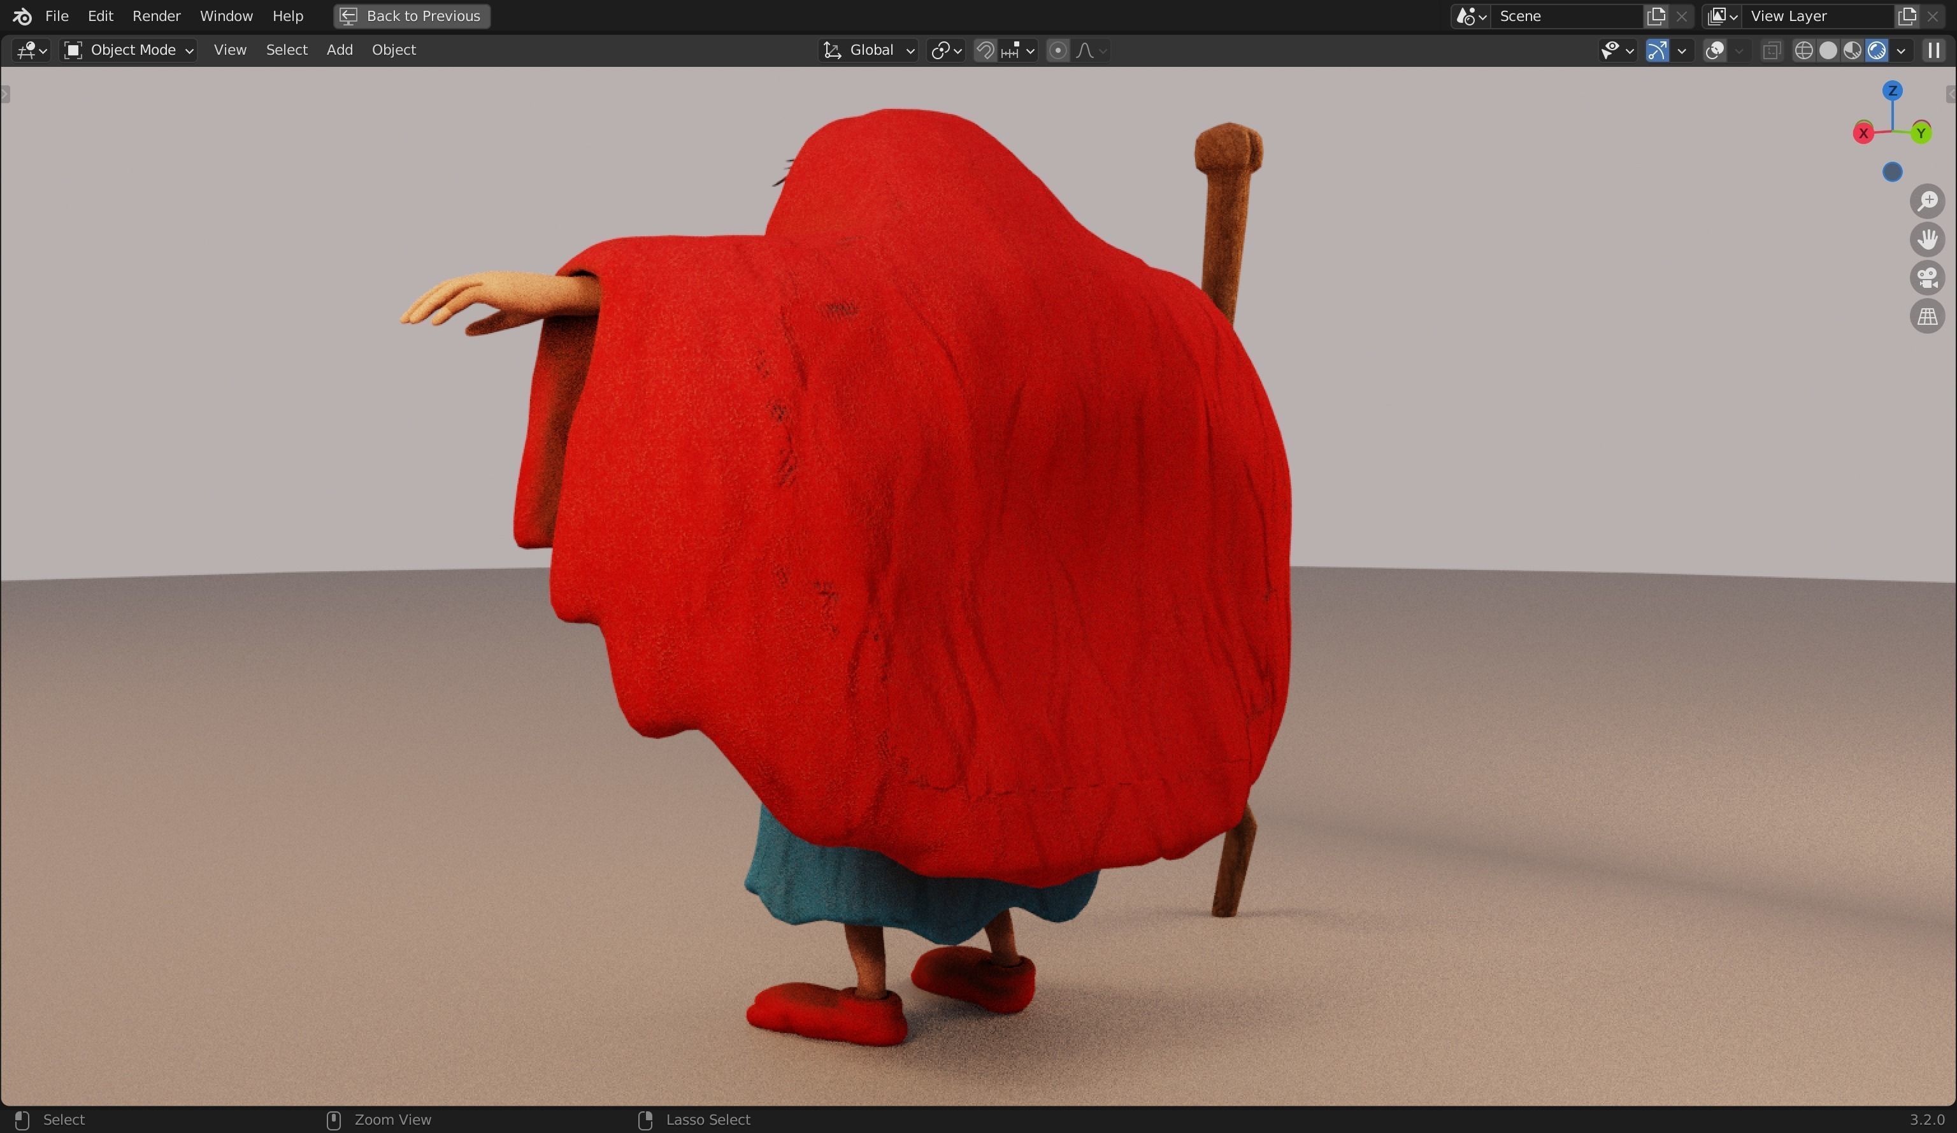Click the Z axis on navigation gizmo
Viewport: 1957px width, 1133px height.
[x=1893, y=91]
